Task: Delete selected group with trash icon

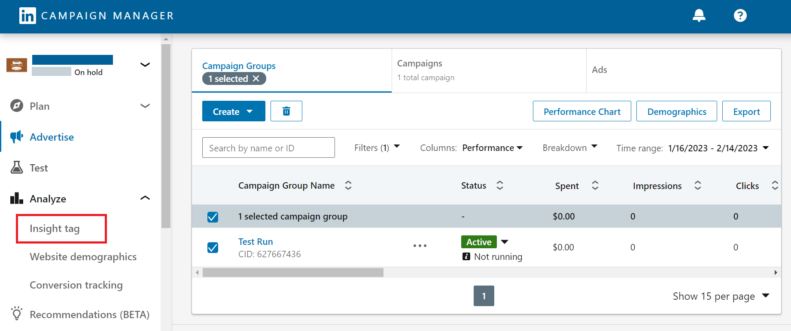Action: coord(286,111)
